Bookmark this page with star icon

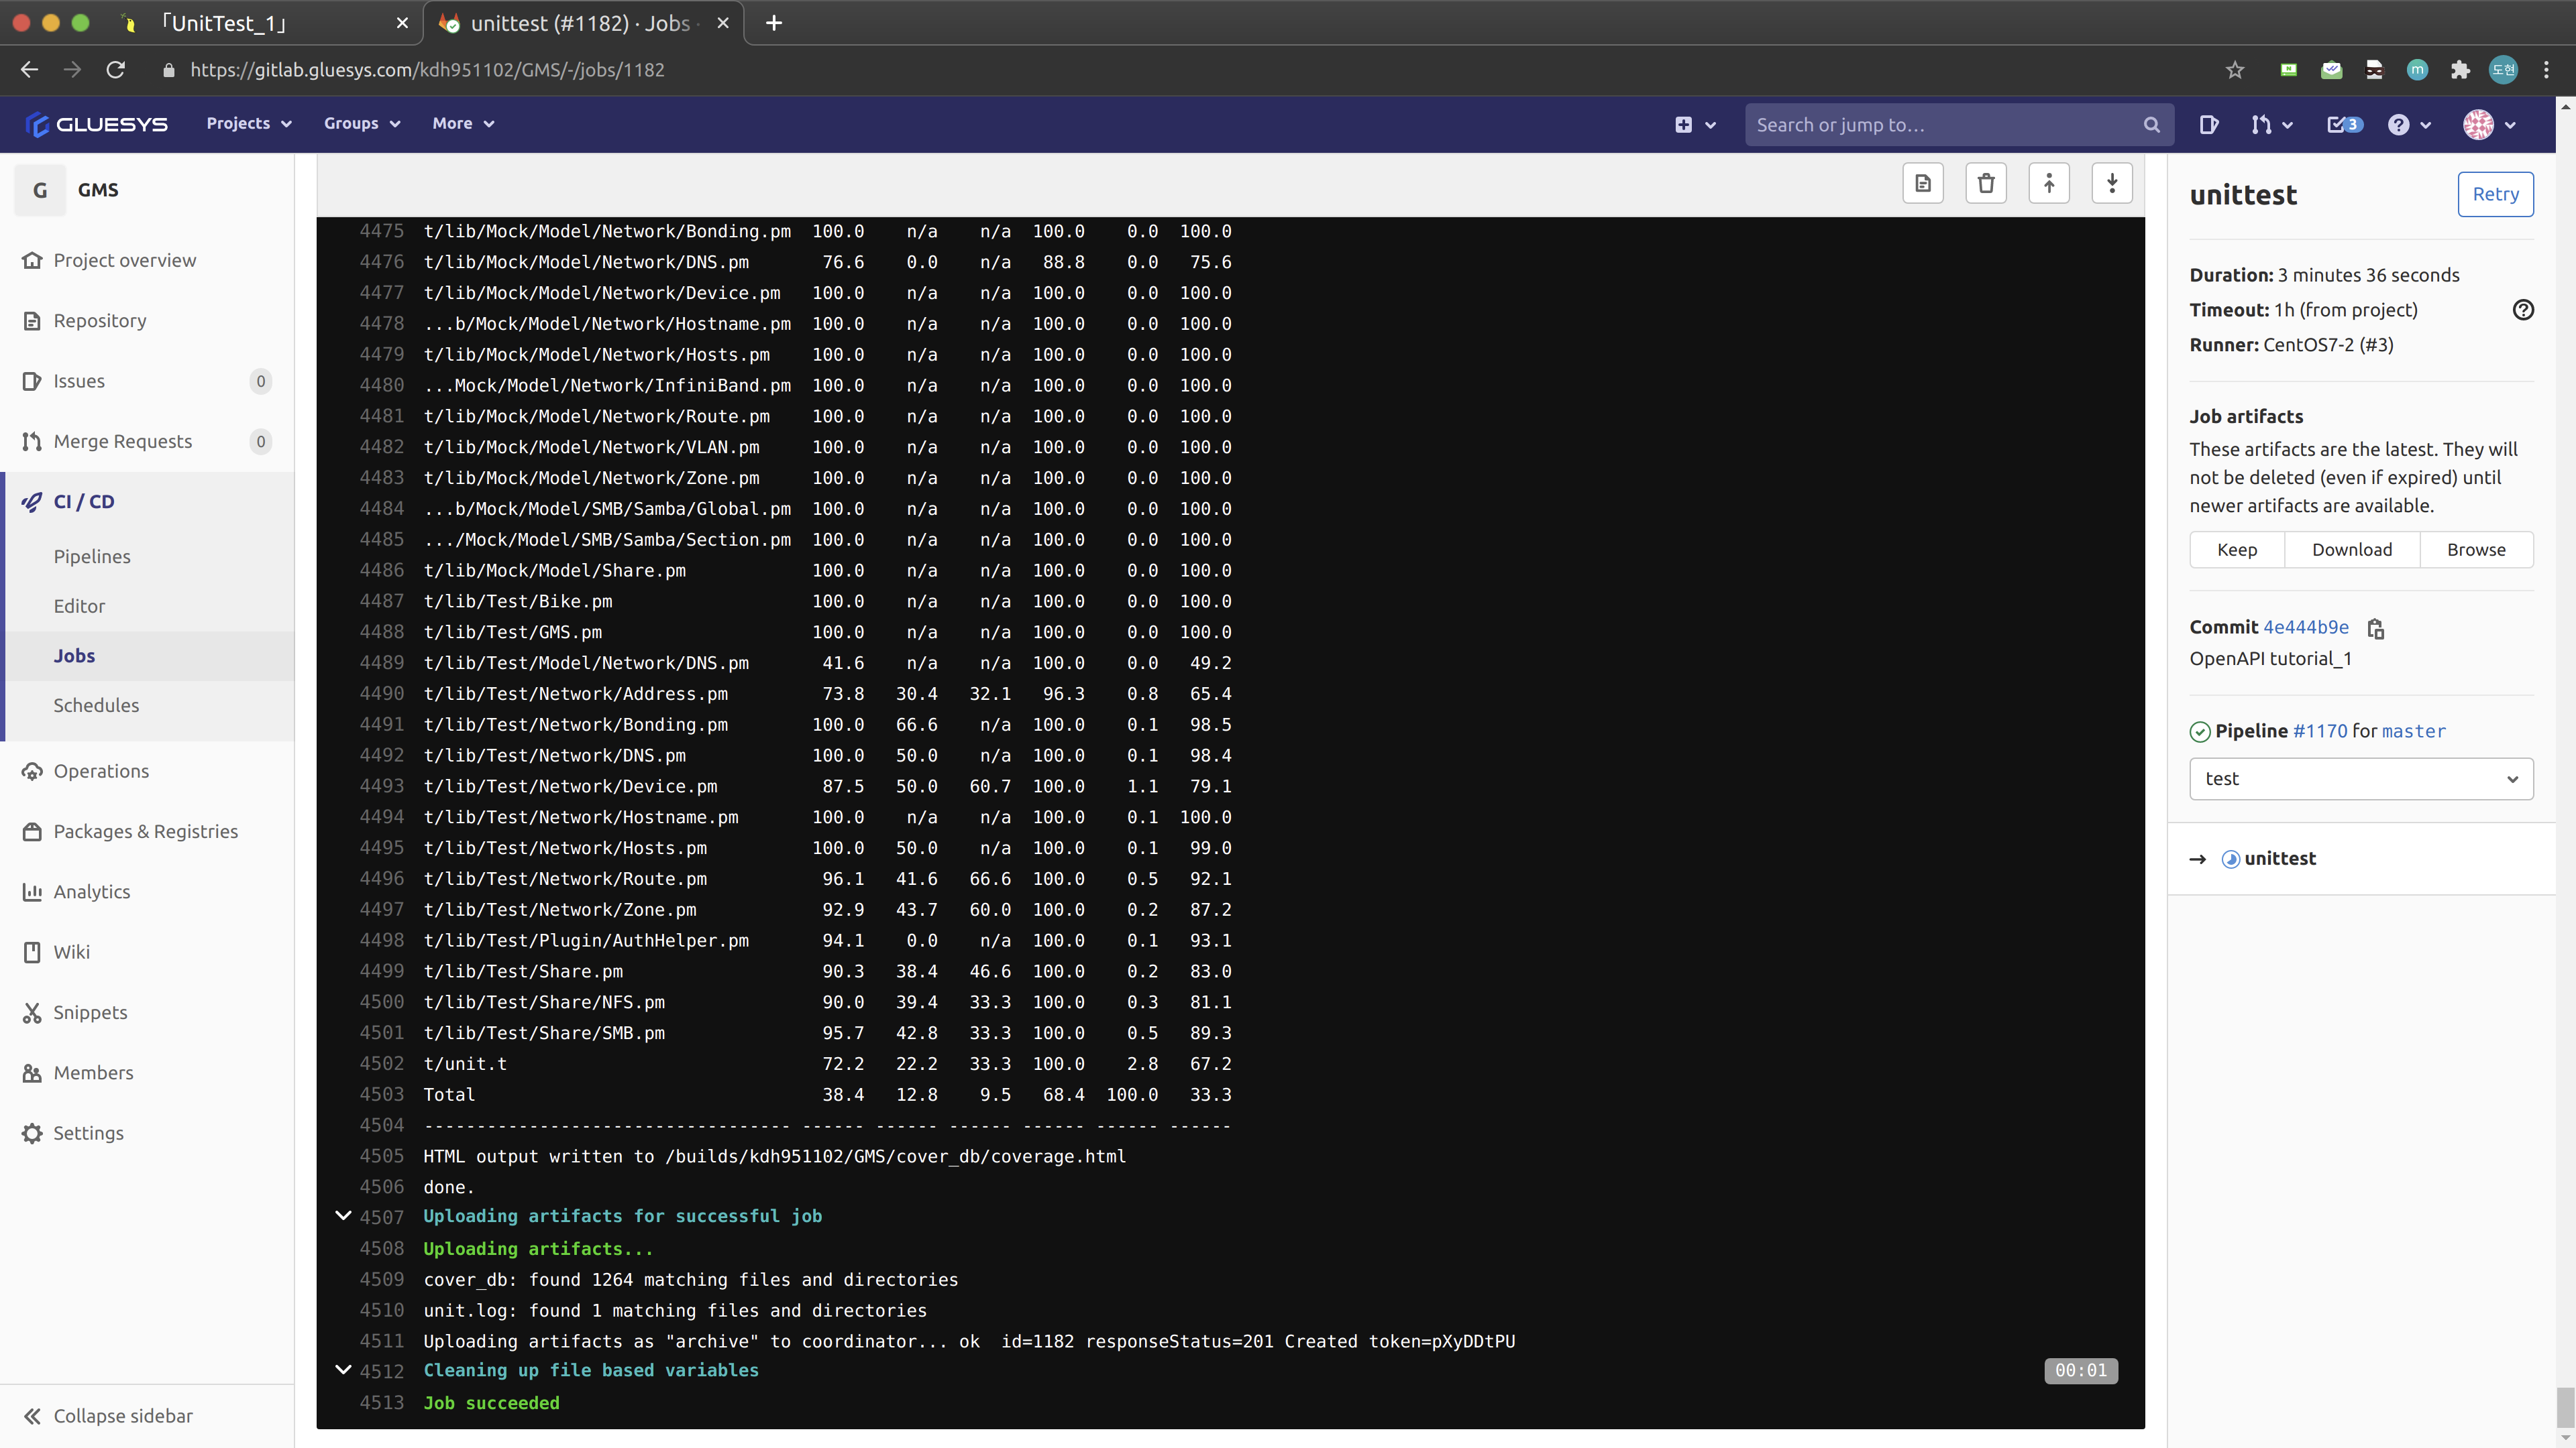coord(2235,70)
